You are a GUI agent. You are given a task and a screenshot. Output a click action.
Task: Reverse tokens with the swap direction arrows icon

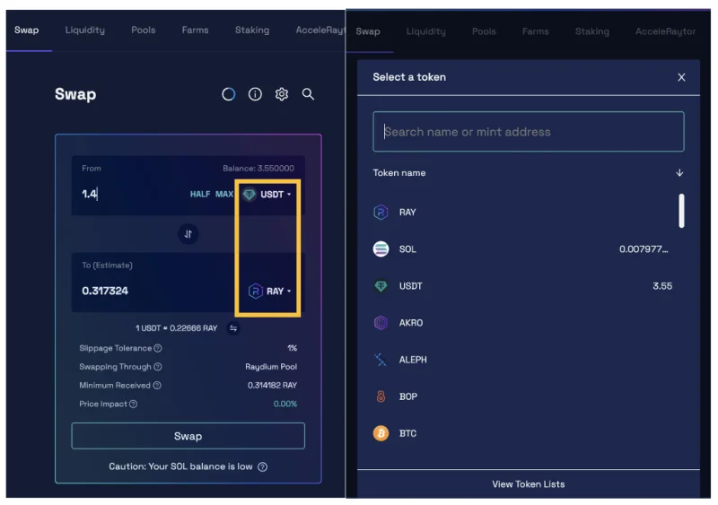pyautogui.click(x=188, y=234)
